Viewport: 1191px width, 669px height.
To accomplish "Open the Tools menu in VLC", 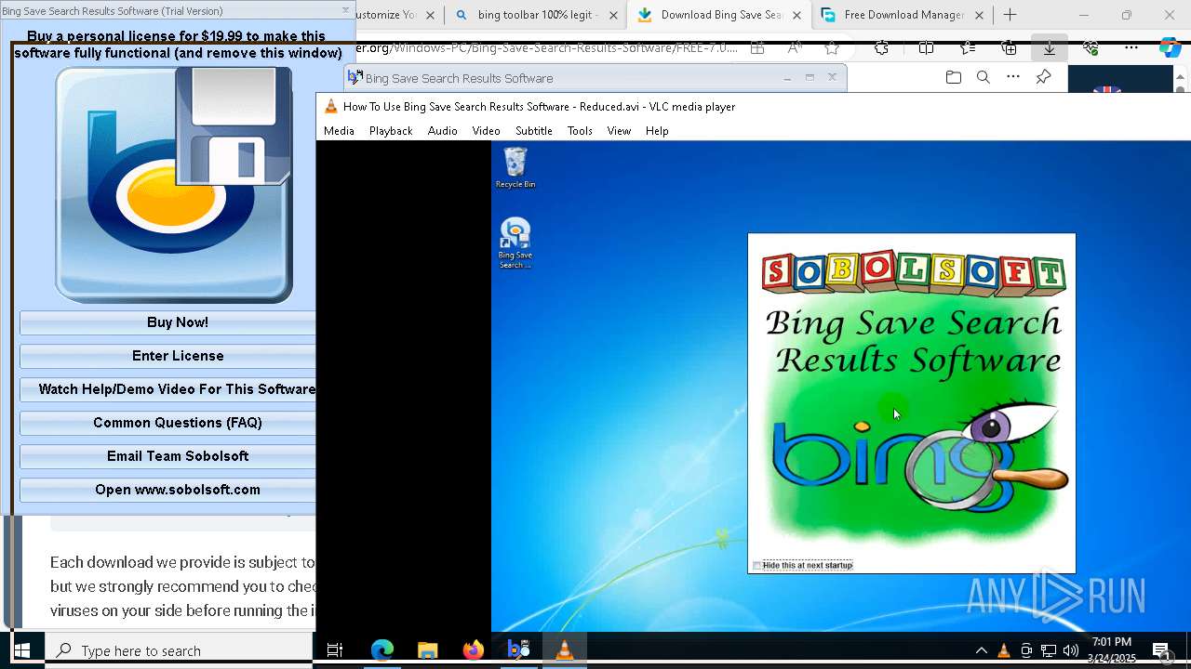I will (580, 131).
